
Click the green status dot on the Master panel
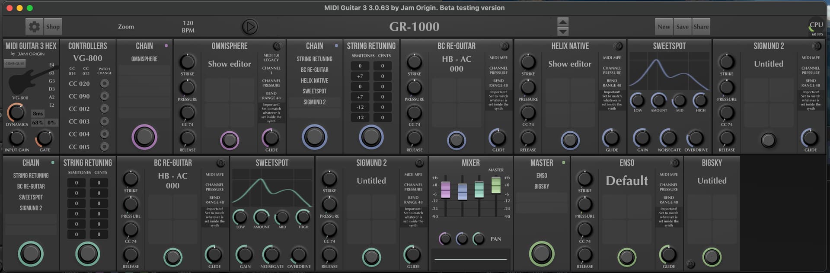tap(563, 162)
